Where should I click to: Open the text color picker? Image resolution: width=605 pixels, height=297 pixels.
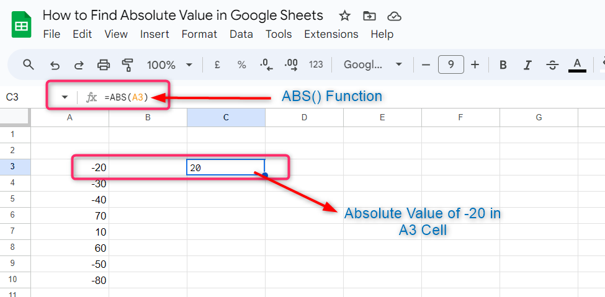click(577, 64)
